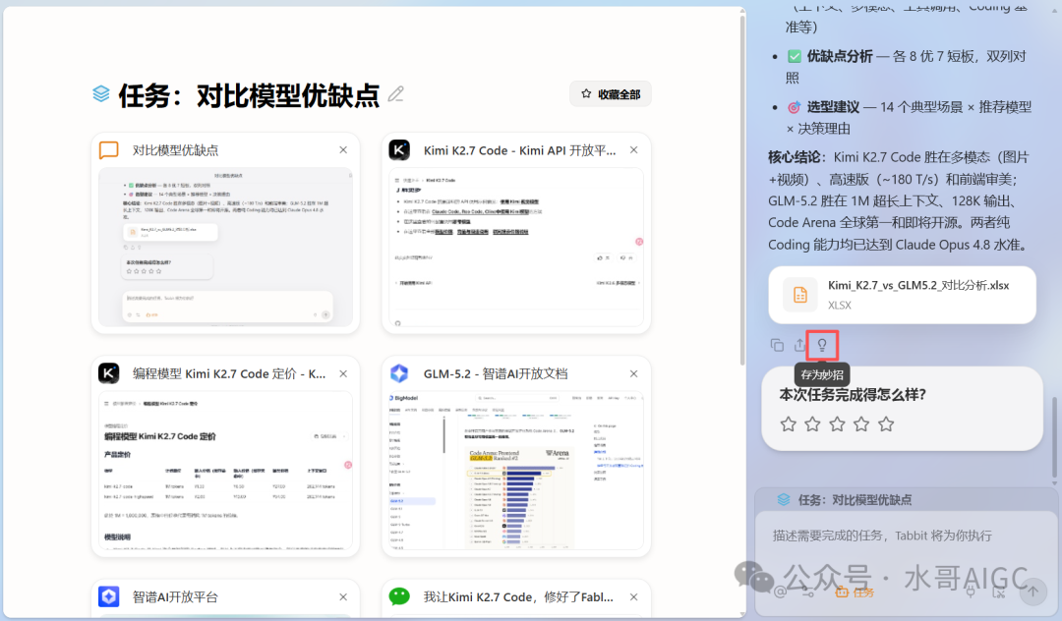Select the card title 对比模型优缺点
The height and width of the screenshot is (621, 1062).
click(175, 150)
